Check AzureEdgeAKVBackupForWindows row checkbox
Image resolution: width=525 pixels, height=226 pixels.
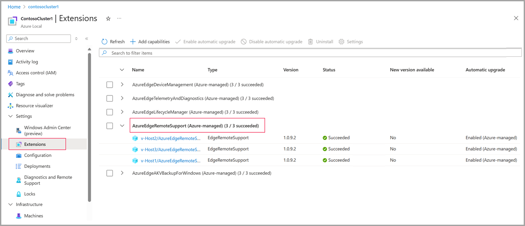[x=110, y=173]
